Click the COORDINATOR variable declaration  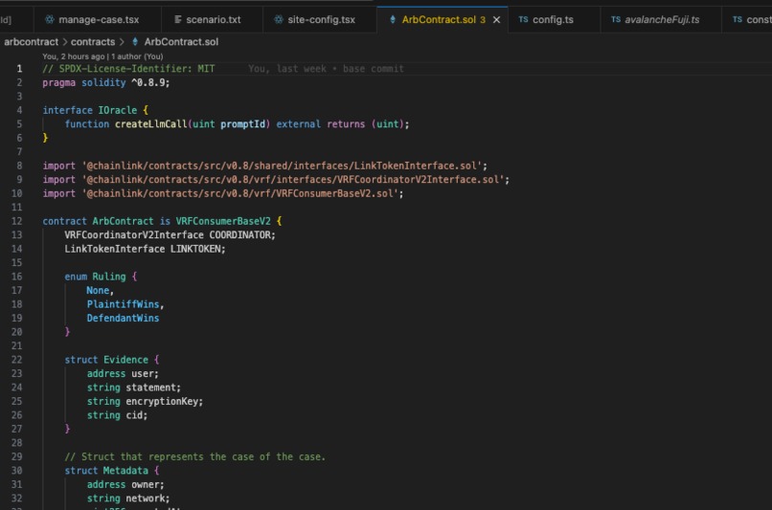[170, 235]
